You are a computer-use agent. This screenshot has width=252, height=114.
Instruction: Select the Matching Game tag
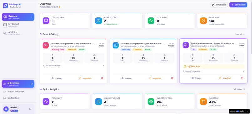tap(58, 50)
